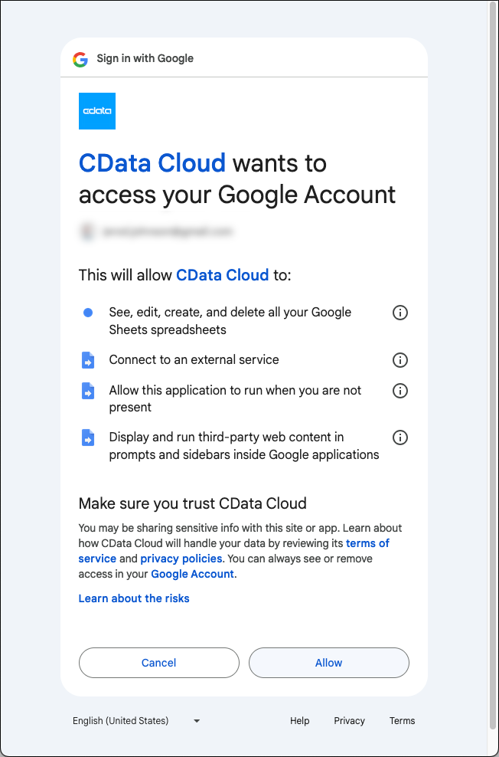View info for run when not present
Screen dimensions: 499x757
click(x=400, y=391)
